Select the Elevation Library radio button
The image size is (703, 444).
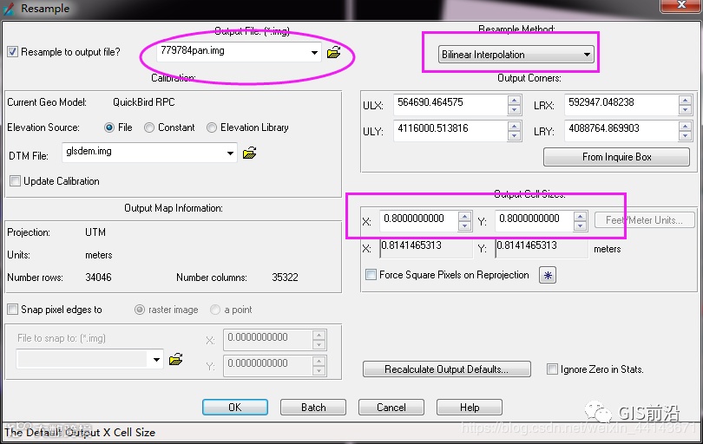[212, 127]
